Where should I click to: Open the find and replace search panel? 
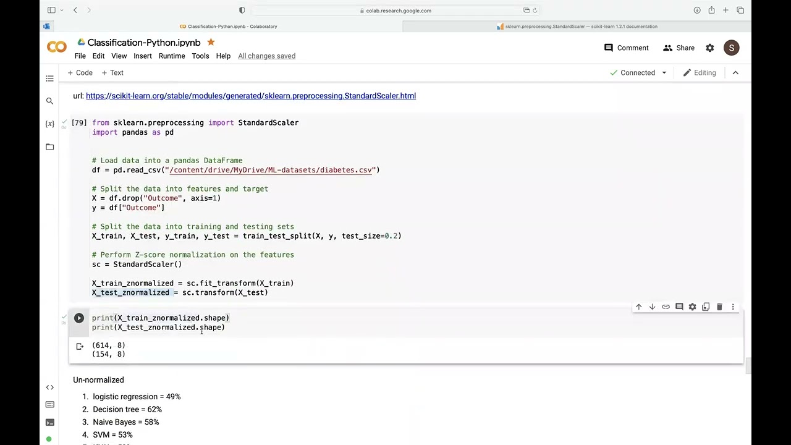(x=50, y=101)
